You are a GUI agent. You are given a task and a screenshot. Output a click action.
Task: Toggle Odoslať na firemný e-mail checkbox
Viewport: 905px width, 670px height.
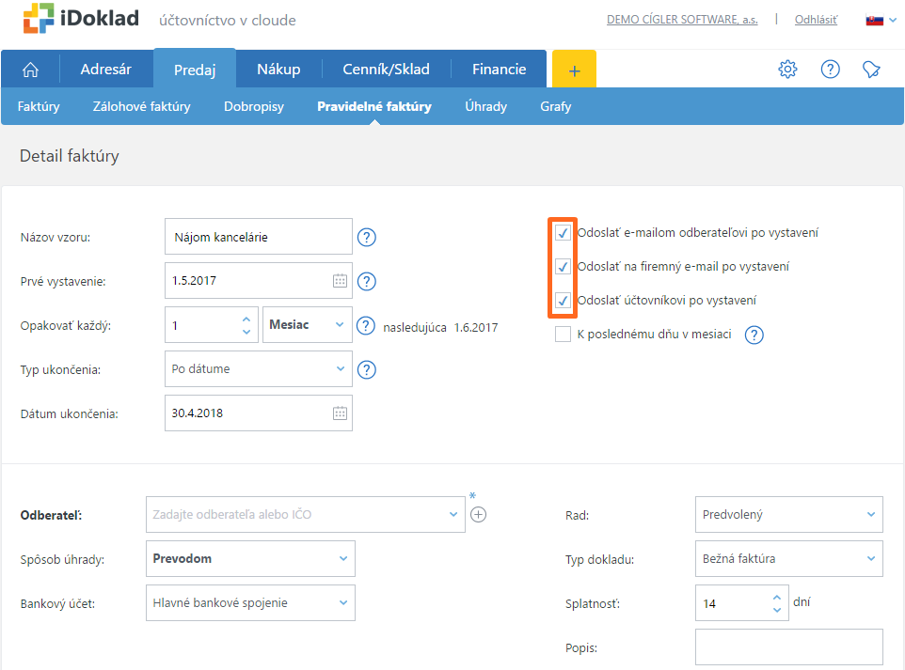click(x=563, y=267)
